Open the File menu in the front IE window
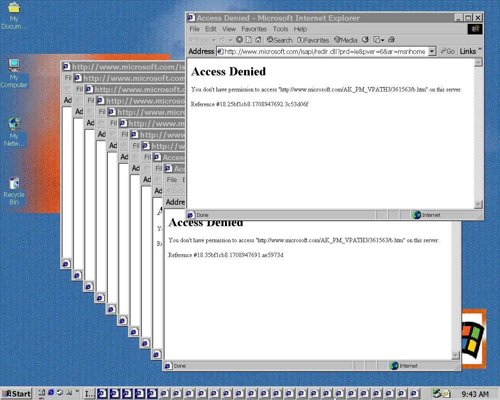The image size is (500, 400). click(x=195, y=29)
